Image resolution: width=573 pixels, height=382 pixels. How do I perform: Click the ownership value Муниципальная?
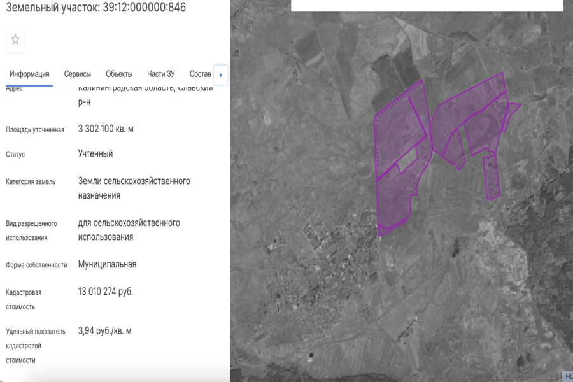tap(107, 264)
